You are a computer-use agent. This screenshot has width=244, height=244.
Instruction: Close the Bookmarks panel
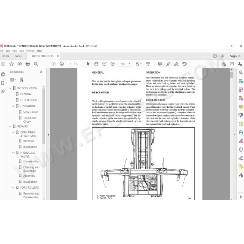41,72
